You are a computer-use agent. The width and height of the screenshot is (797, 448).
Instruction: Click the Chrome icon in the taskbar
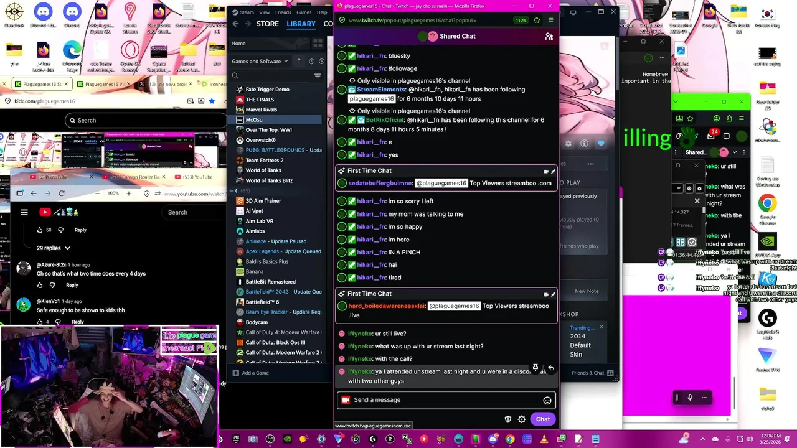point(510,439)
